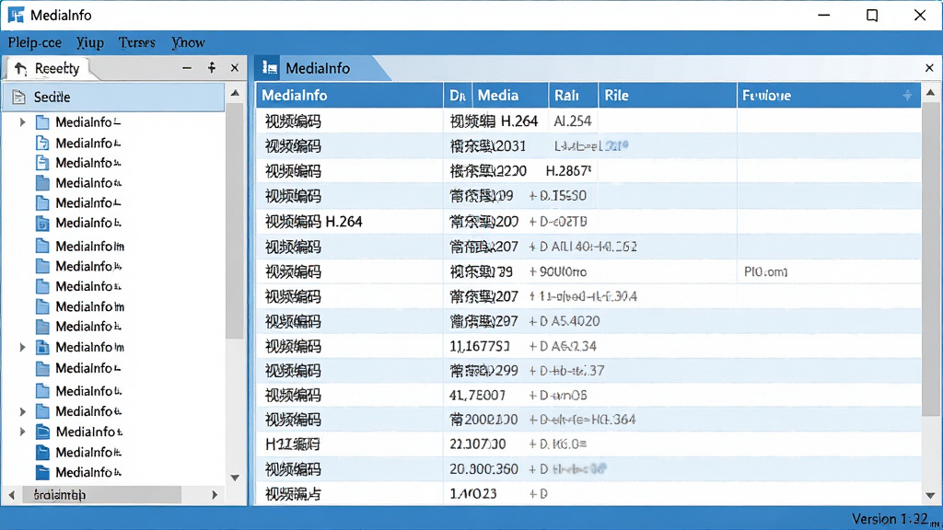Viewport: 943px width, 530px height.
Task: Click the PIO.om cell
Action: tap(765, 271)
